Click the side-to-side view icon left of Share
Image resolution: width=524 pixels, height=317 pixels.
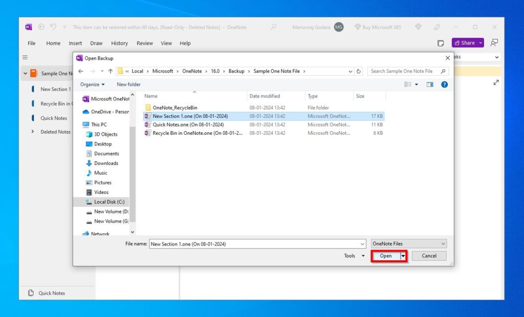pyautogui.click(x=441, y=43)
